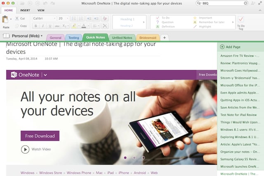The image size is (264, 176).
Task: Click the notebook icon beside Personal (Web)
Action: coord(6,36)
